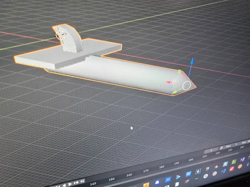Click frame 160 on the timeline
Screen dimensions: 250x187
click(x=129, y=175)
